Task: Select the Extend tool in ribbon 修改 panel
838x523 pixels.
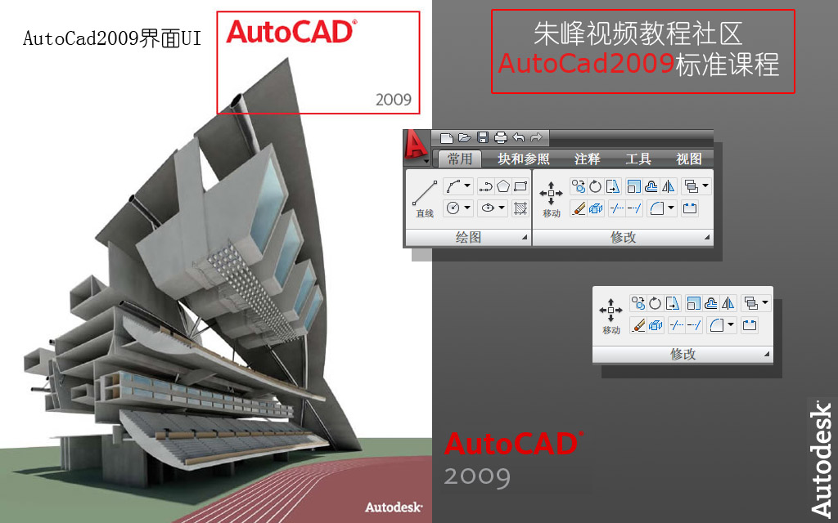Action: point(634,208)
